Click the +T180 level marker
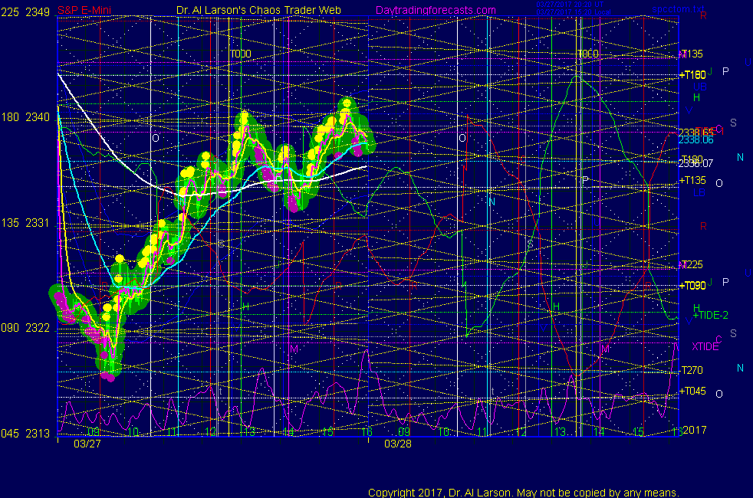Screen dimensions: 753x498 692,75
